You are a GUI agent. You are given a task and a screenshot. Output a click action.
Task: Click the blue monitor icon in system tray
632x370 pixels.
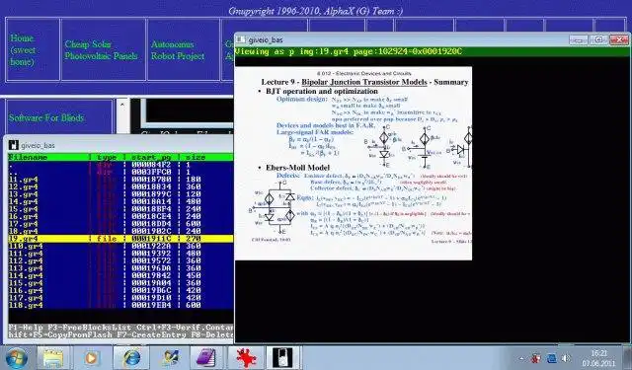[552, 358]
